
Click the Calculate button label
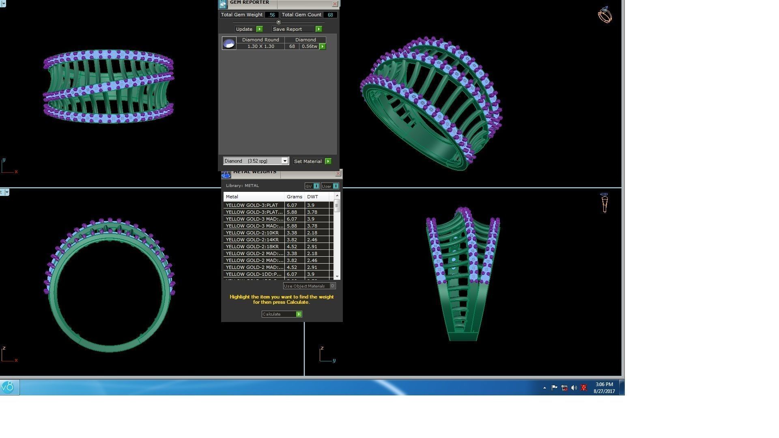271,314
